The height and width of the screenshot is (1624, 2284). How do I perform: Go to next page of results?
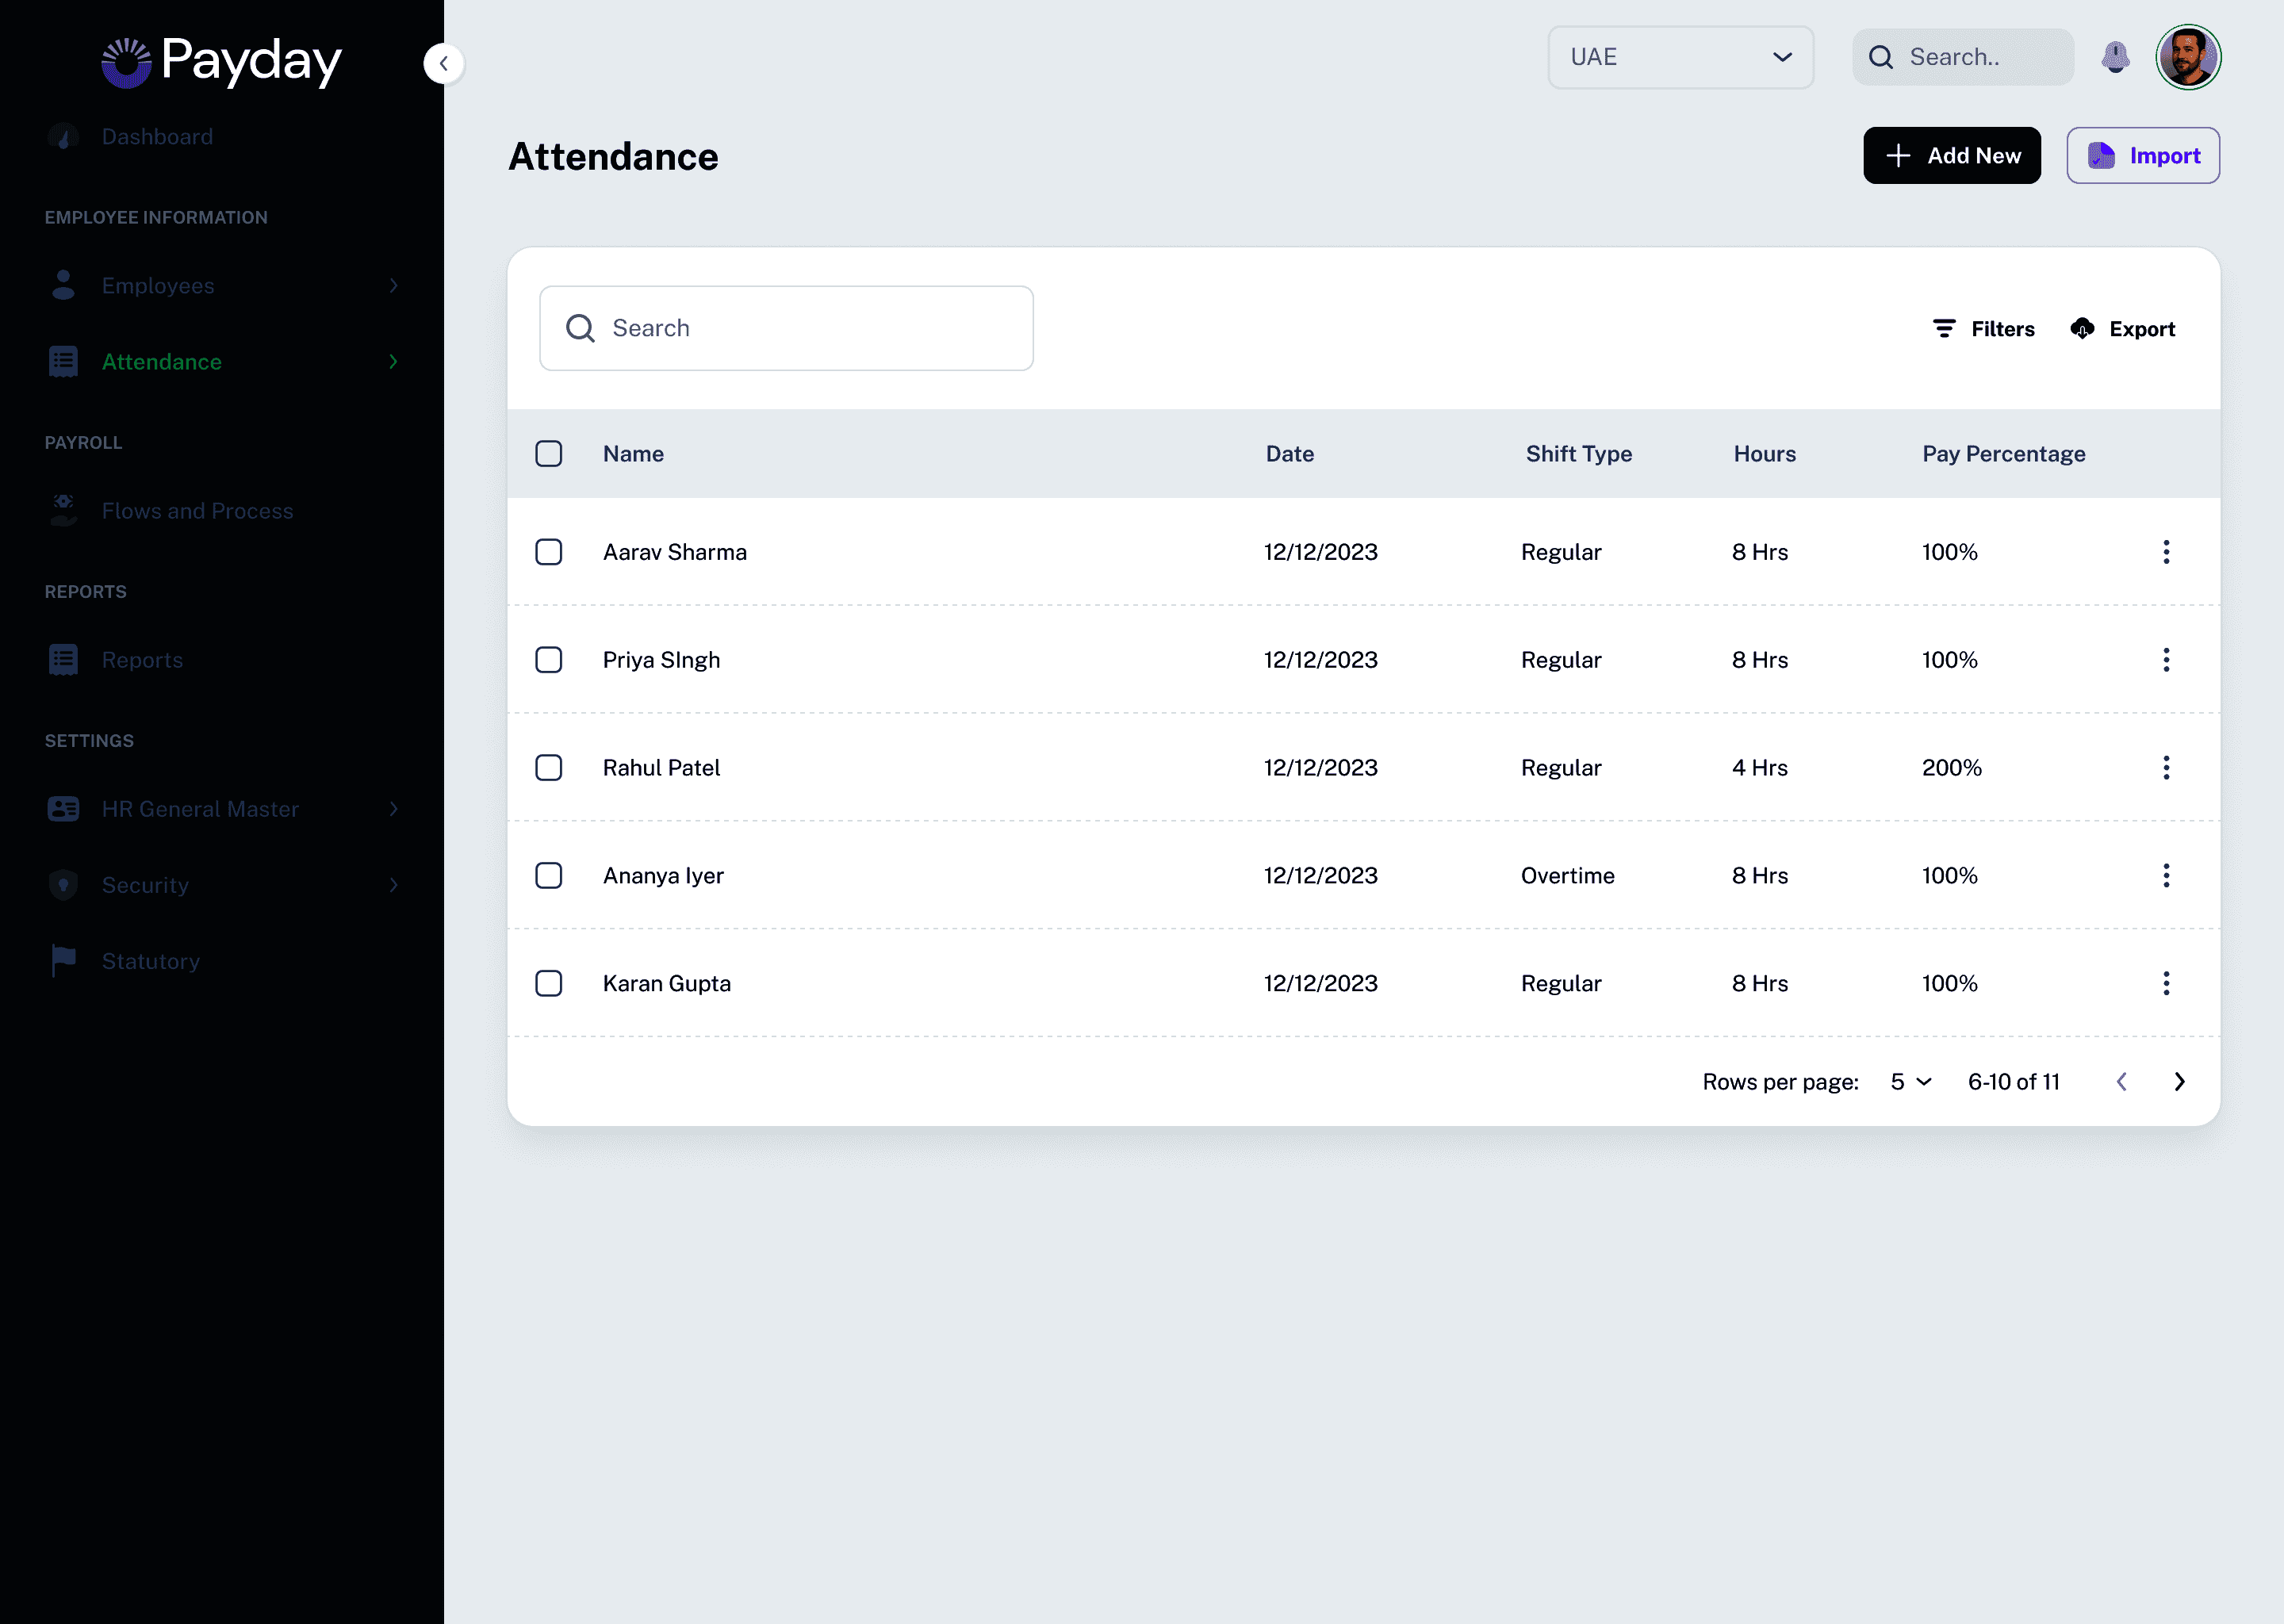coord(2180,1082)
